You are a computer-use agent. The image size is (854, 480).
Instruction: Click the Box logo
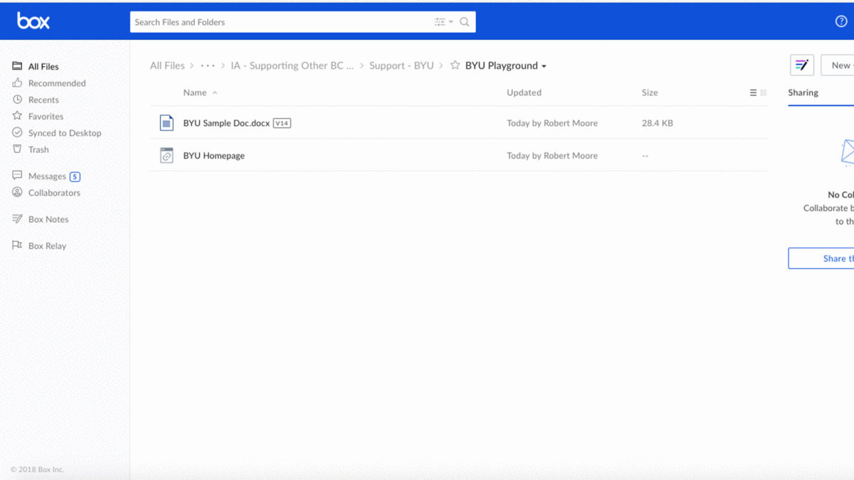(33, 21)
